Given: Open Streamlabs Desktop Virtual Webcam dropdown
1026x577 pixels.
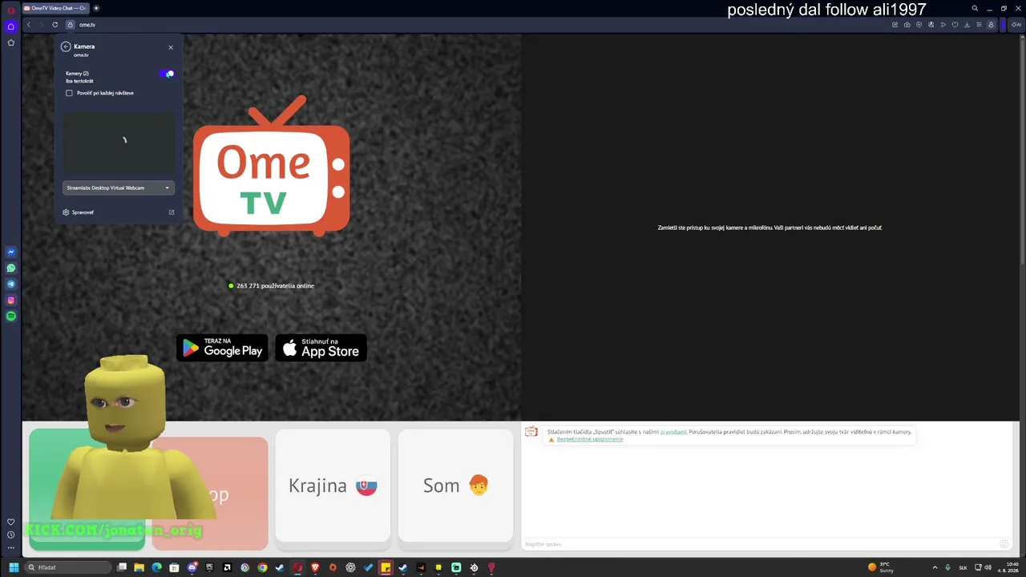Looking at the screenshot, I should pyautogui.click(x=119, y=188).
